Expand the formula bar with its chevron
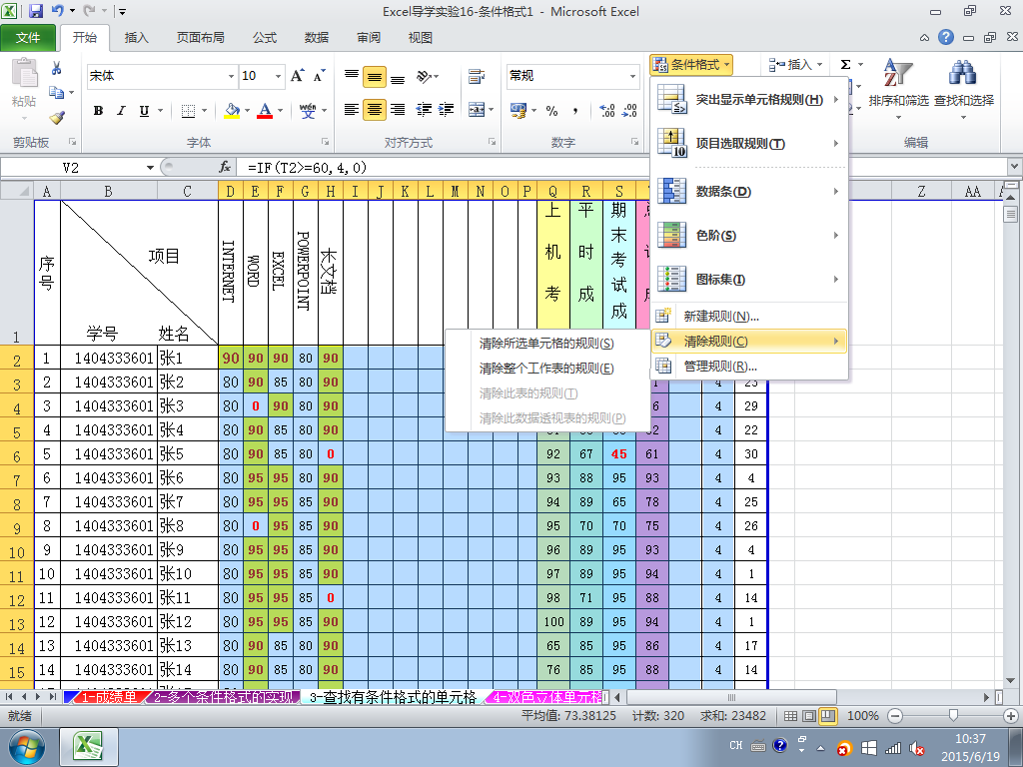1023x767 pixels. (1015, 167)
